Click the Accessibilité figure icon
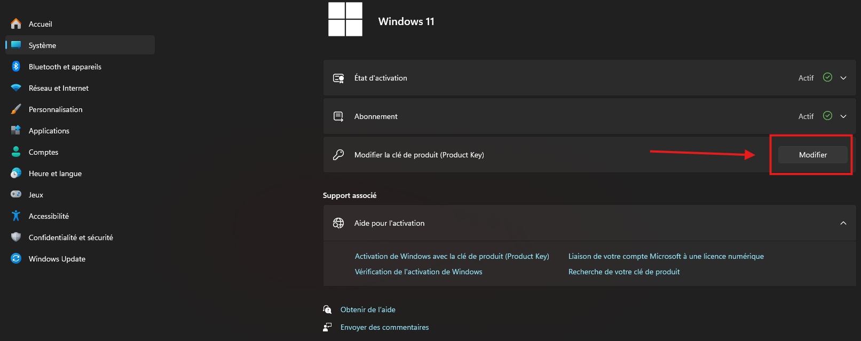The width and height of the screenshot is (861, 341). coord(16,216)
